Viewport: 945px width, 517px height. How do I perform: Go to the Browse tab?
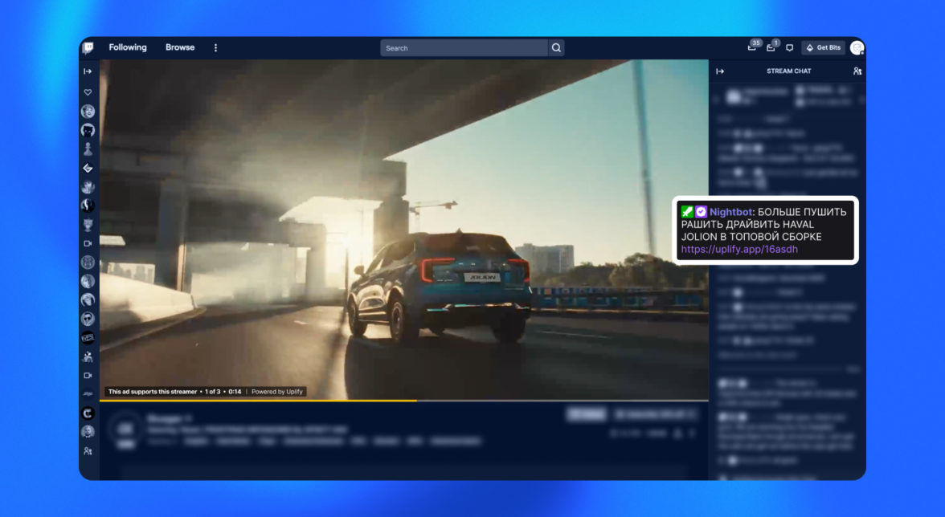pyautogui.click(x=180, y=47)
